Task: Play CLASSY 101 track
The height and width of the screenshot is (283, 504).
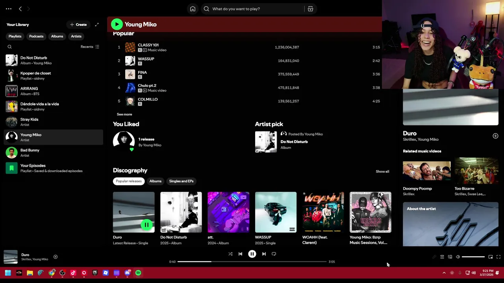Action: tap(248, 47)
